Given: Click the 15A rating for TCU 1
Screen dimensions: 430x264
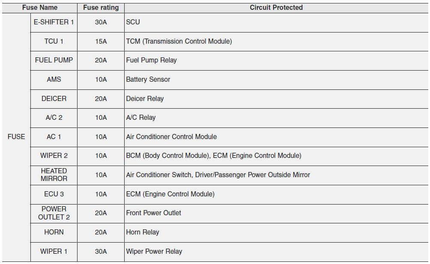Looking at the screenshot, I should (x=101, y=41).
